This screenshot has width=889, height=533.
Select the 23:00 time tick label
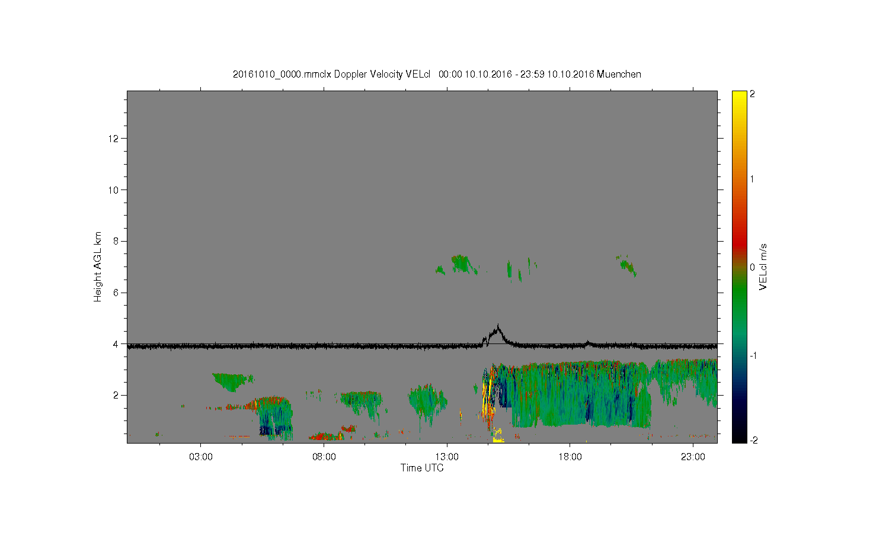(x=692, y=457)
